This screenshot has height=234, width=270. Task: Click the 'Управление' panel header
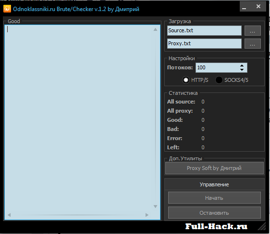pos(214,184)
